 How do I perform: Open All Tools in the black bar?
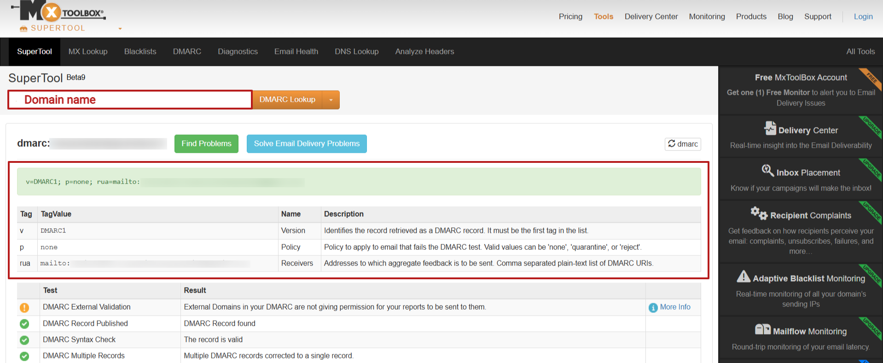click(860, 52)
